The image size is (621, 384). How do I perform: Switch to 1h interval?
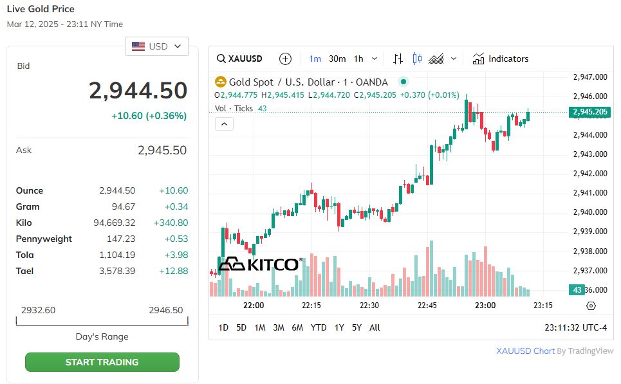pyautogui.click(x=358, y=59)
